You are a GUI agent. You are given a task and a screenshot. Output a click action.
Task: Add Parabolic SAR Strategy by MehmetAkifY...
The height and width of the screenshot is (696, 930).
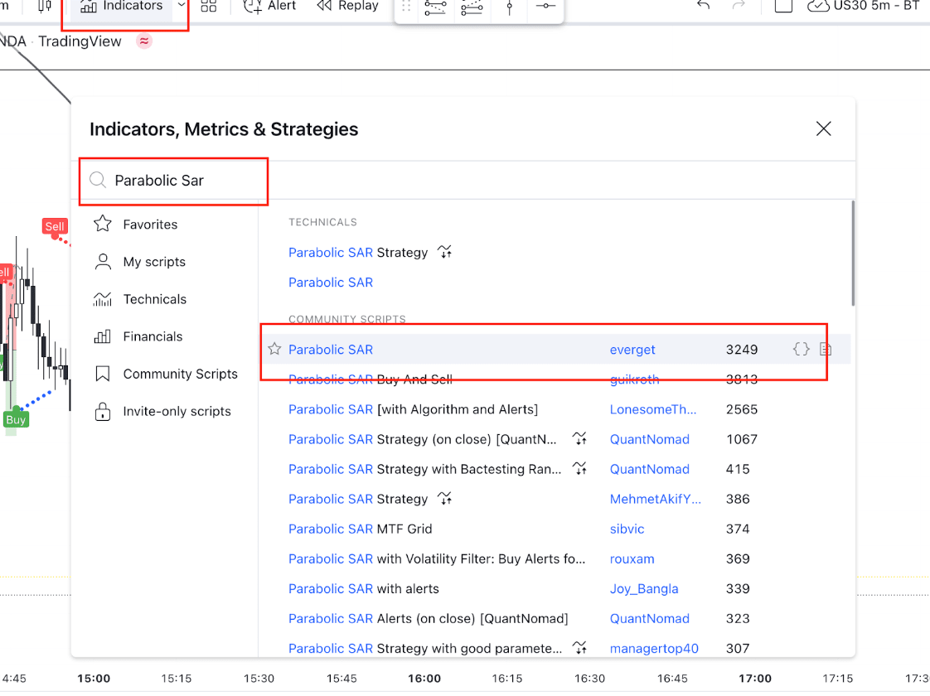[x=357, y=499]
